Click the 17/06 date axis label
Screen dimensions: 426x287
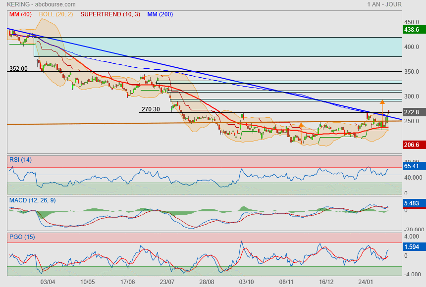coord(127,282)
